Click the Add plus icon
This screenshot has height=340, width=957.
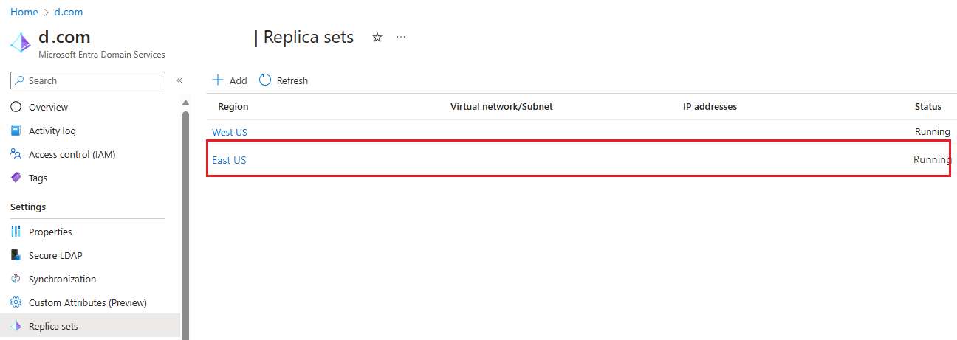(x=218, y=80)
